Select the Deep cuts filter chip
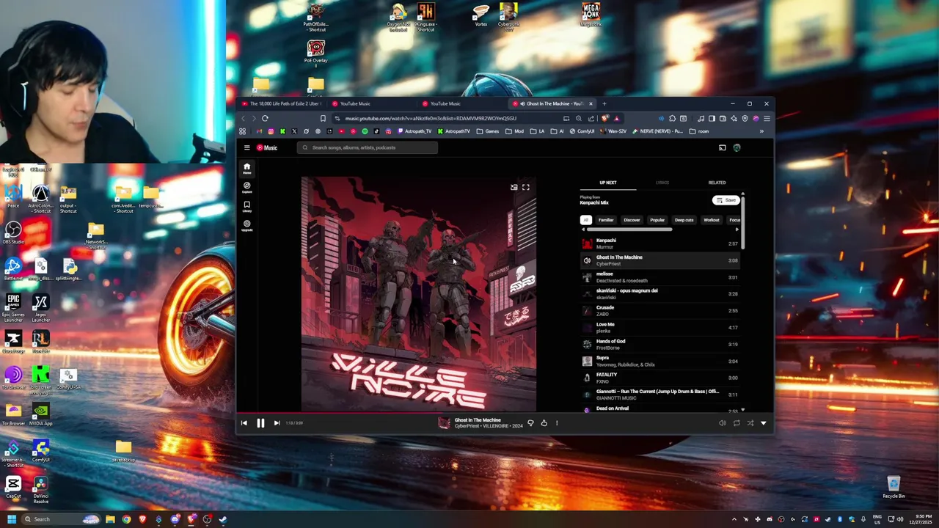This screenshot has width=939, height=528. point(684,220)
